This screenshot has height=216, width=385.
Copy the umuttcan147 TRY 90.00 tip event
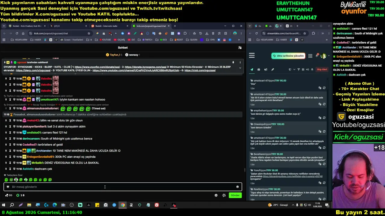320,88
